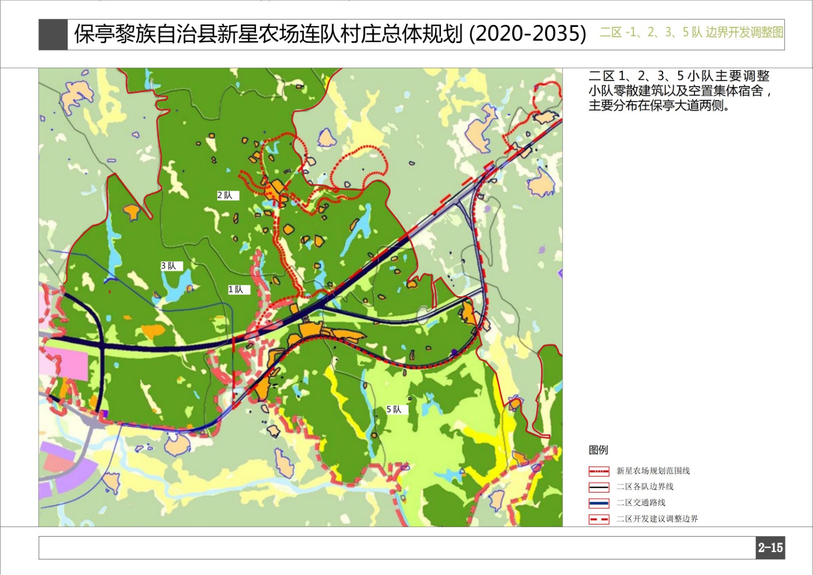Click description line 小队零散建筑以及空置集体宿舍
The width and height of the screenshot is (813, 575).
point(680,91)
